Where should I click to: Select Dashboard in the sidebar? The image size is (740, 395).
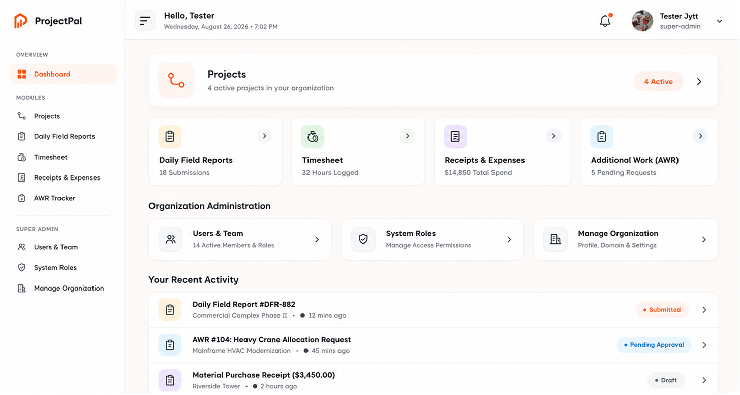64,74
